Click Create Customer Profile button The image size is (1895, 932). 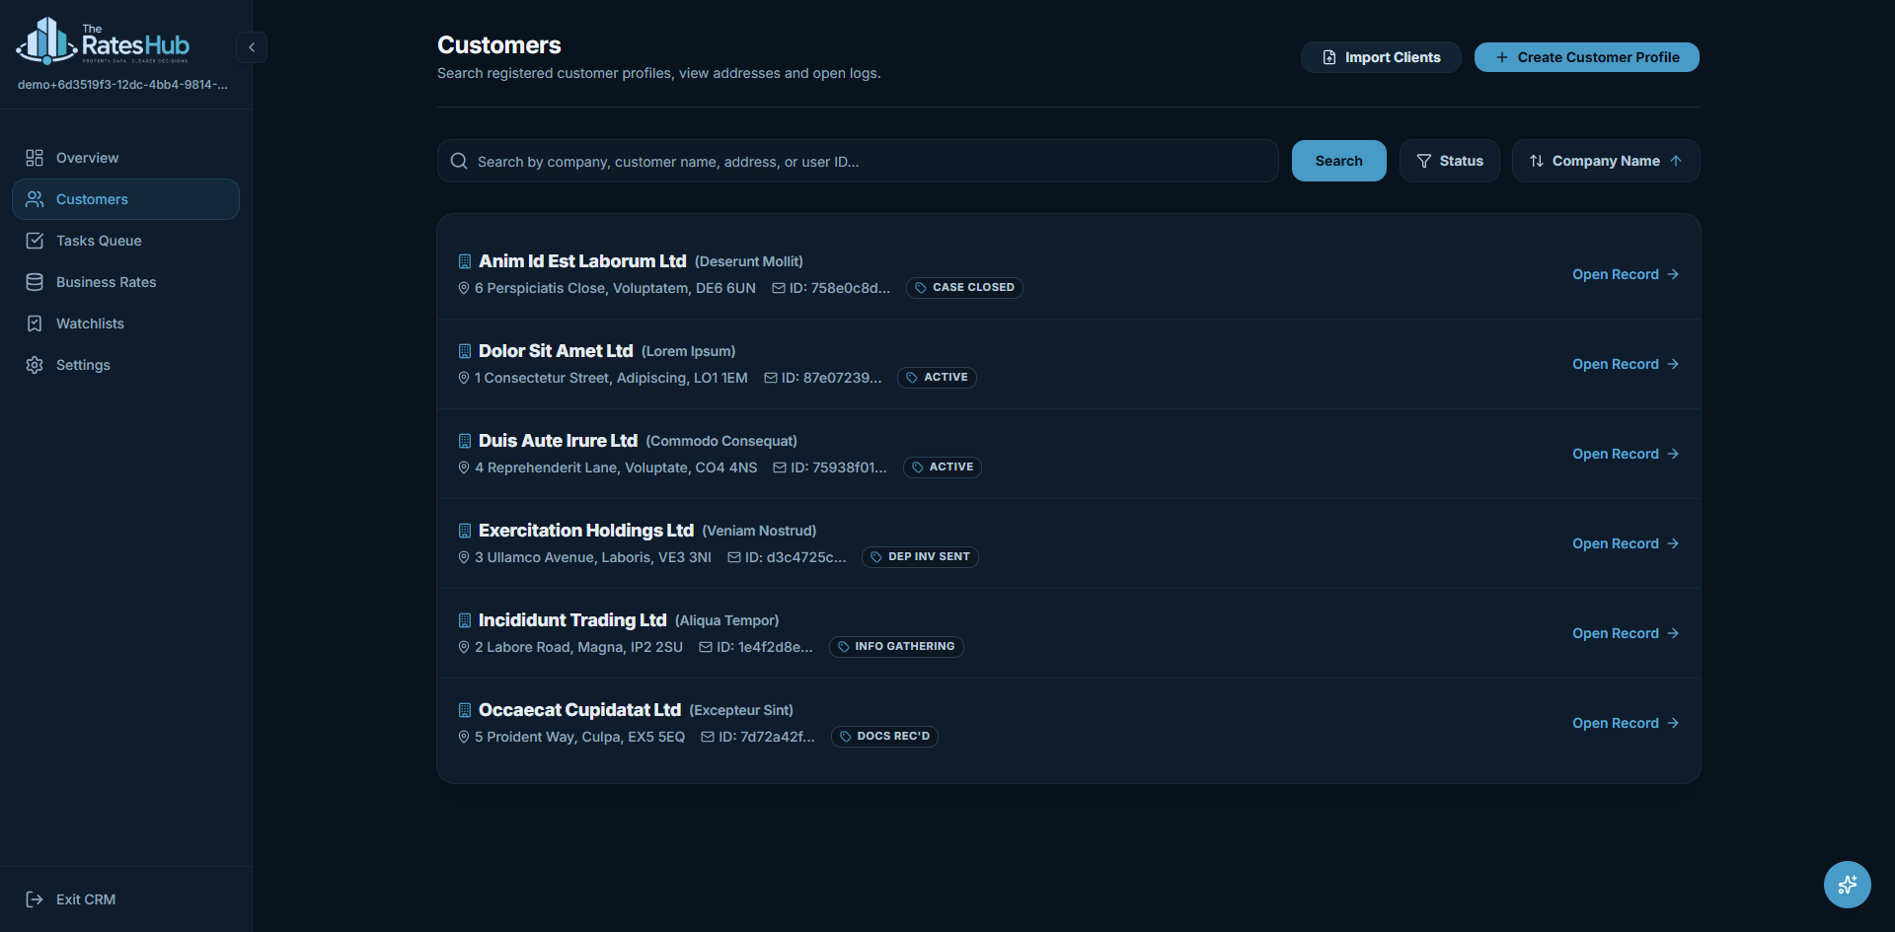pos(1587,57)
